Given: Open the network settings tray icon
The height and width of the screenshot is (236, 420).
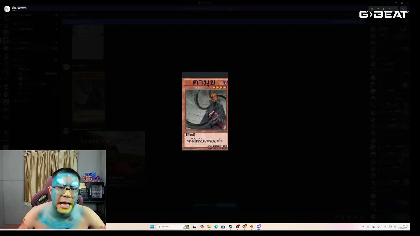Looking at the screenshot, I should coord(390,227).
